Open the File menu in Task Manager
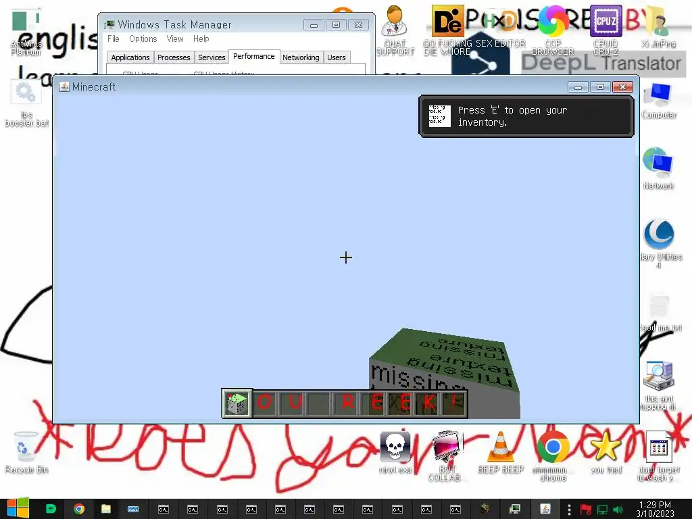 (x=114, y=39)
